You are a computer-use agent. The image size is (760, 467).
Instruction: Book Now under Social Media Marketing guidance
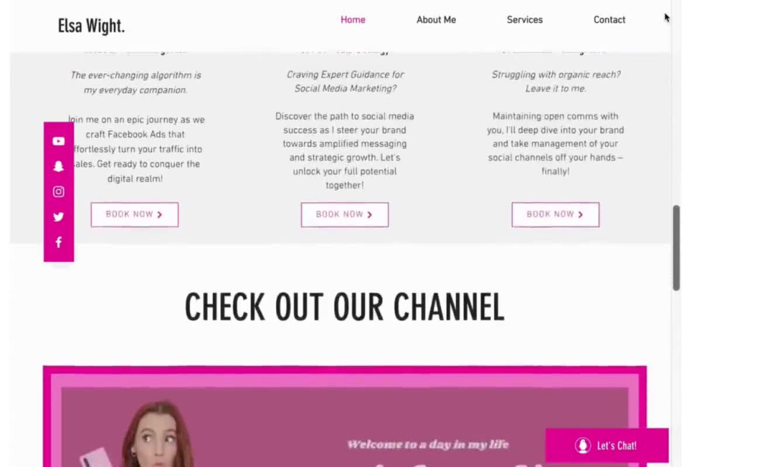click(x=344, y=215)
